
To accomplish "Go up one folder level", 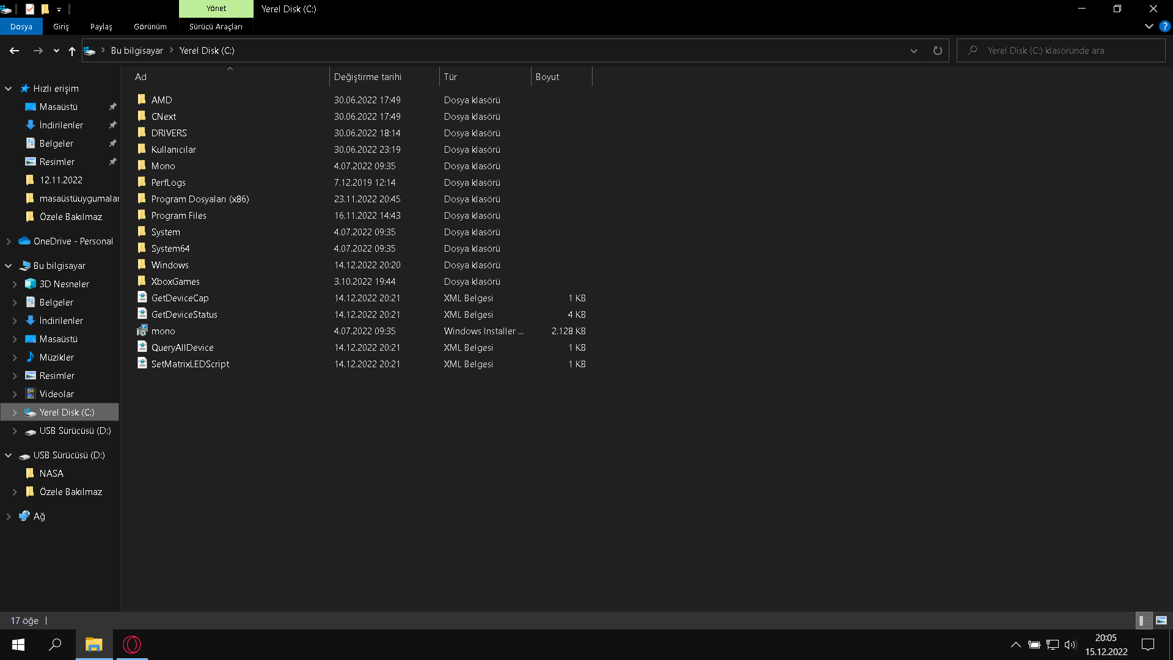I will point(72,51).
